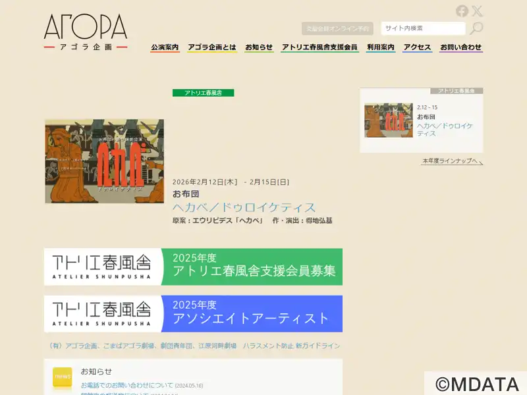The image size is (527, 395).
Task: Open the アクセス menu item
Action: pos(417,47)
